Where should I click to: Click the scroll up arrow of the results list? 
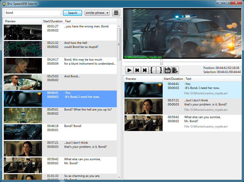point(119,26)
